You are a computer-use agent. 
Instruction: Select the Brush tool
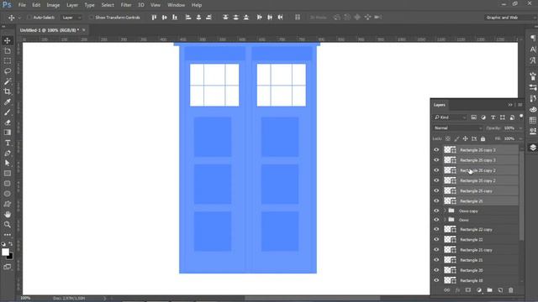tap(8, 112)
